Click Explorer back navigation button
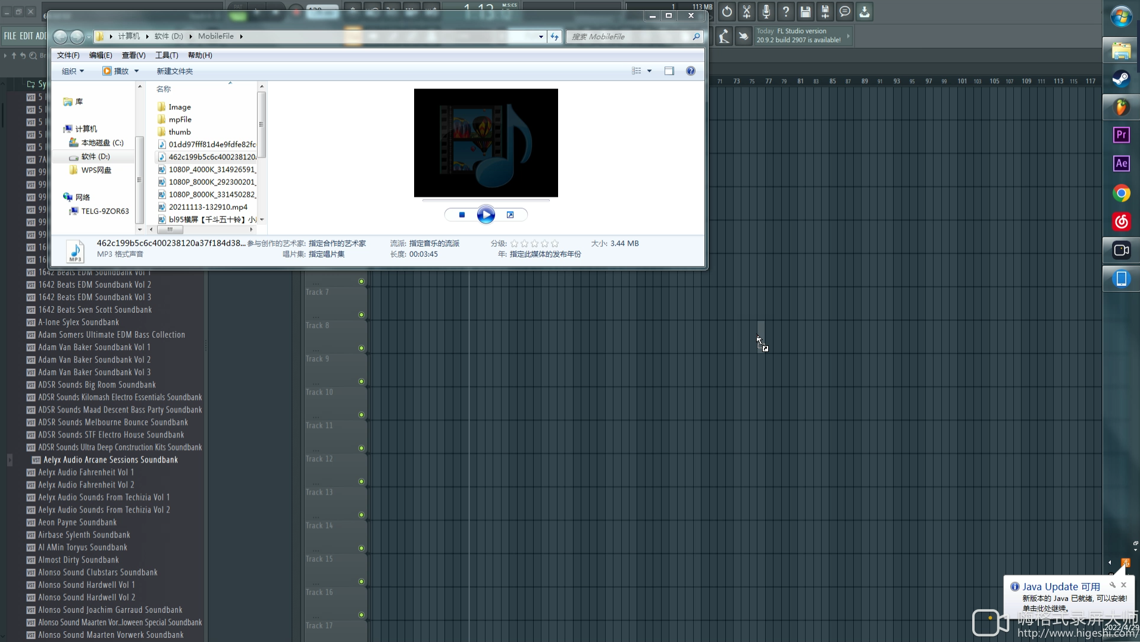 (x=61, y=37)
